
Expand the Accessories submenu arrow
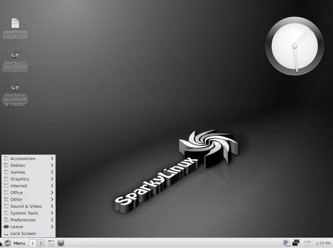(x=52, y=158)
